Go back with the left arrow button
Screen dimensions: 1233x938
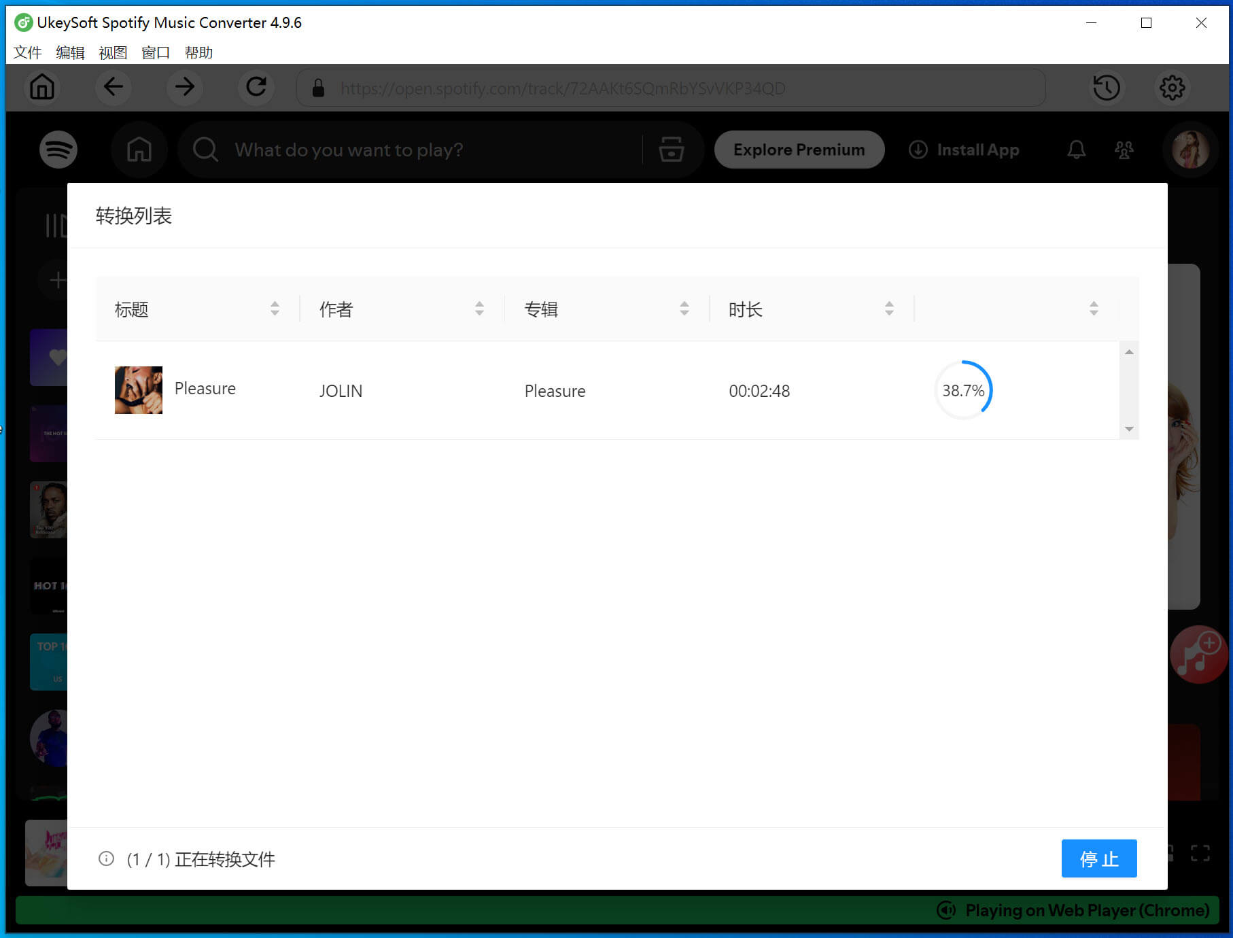(113, 87)
